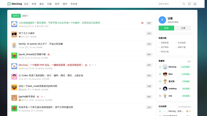The width and height of the screenshot is (207, 116).
Task: Click Moo avatar in 富豪榜
Action: click(x=165, y=74)
